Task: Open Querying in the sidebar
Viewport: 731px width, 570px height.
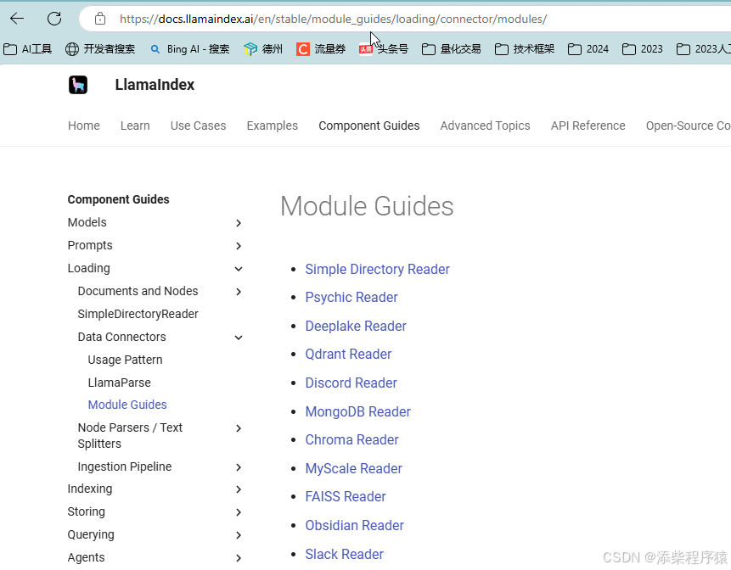Action: [91, 534]
